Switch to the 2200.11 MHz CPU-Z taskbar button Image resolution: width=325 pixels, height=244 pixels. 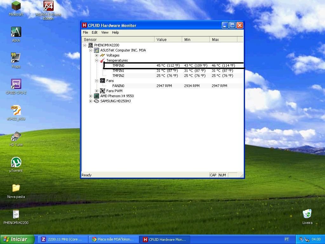click(63, 239)
